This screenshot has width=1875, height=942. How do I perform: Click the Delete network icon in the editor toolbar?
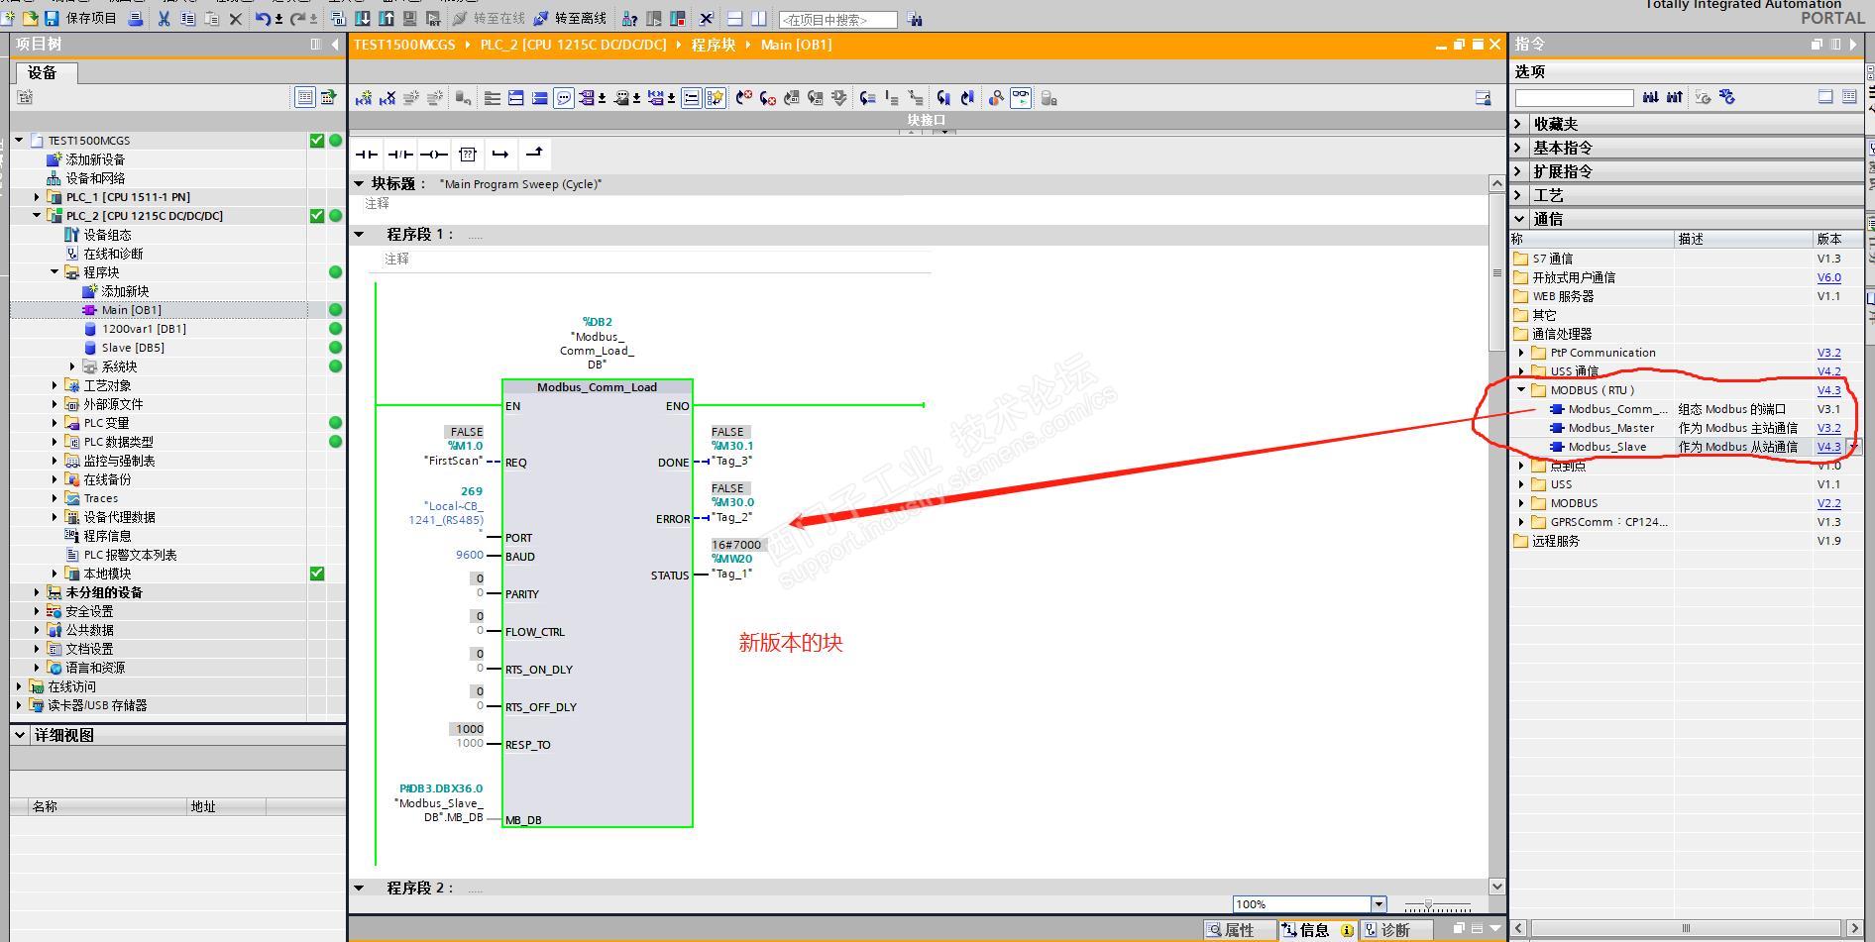[387, 97]
